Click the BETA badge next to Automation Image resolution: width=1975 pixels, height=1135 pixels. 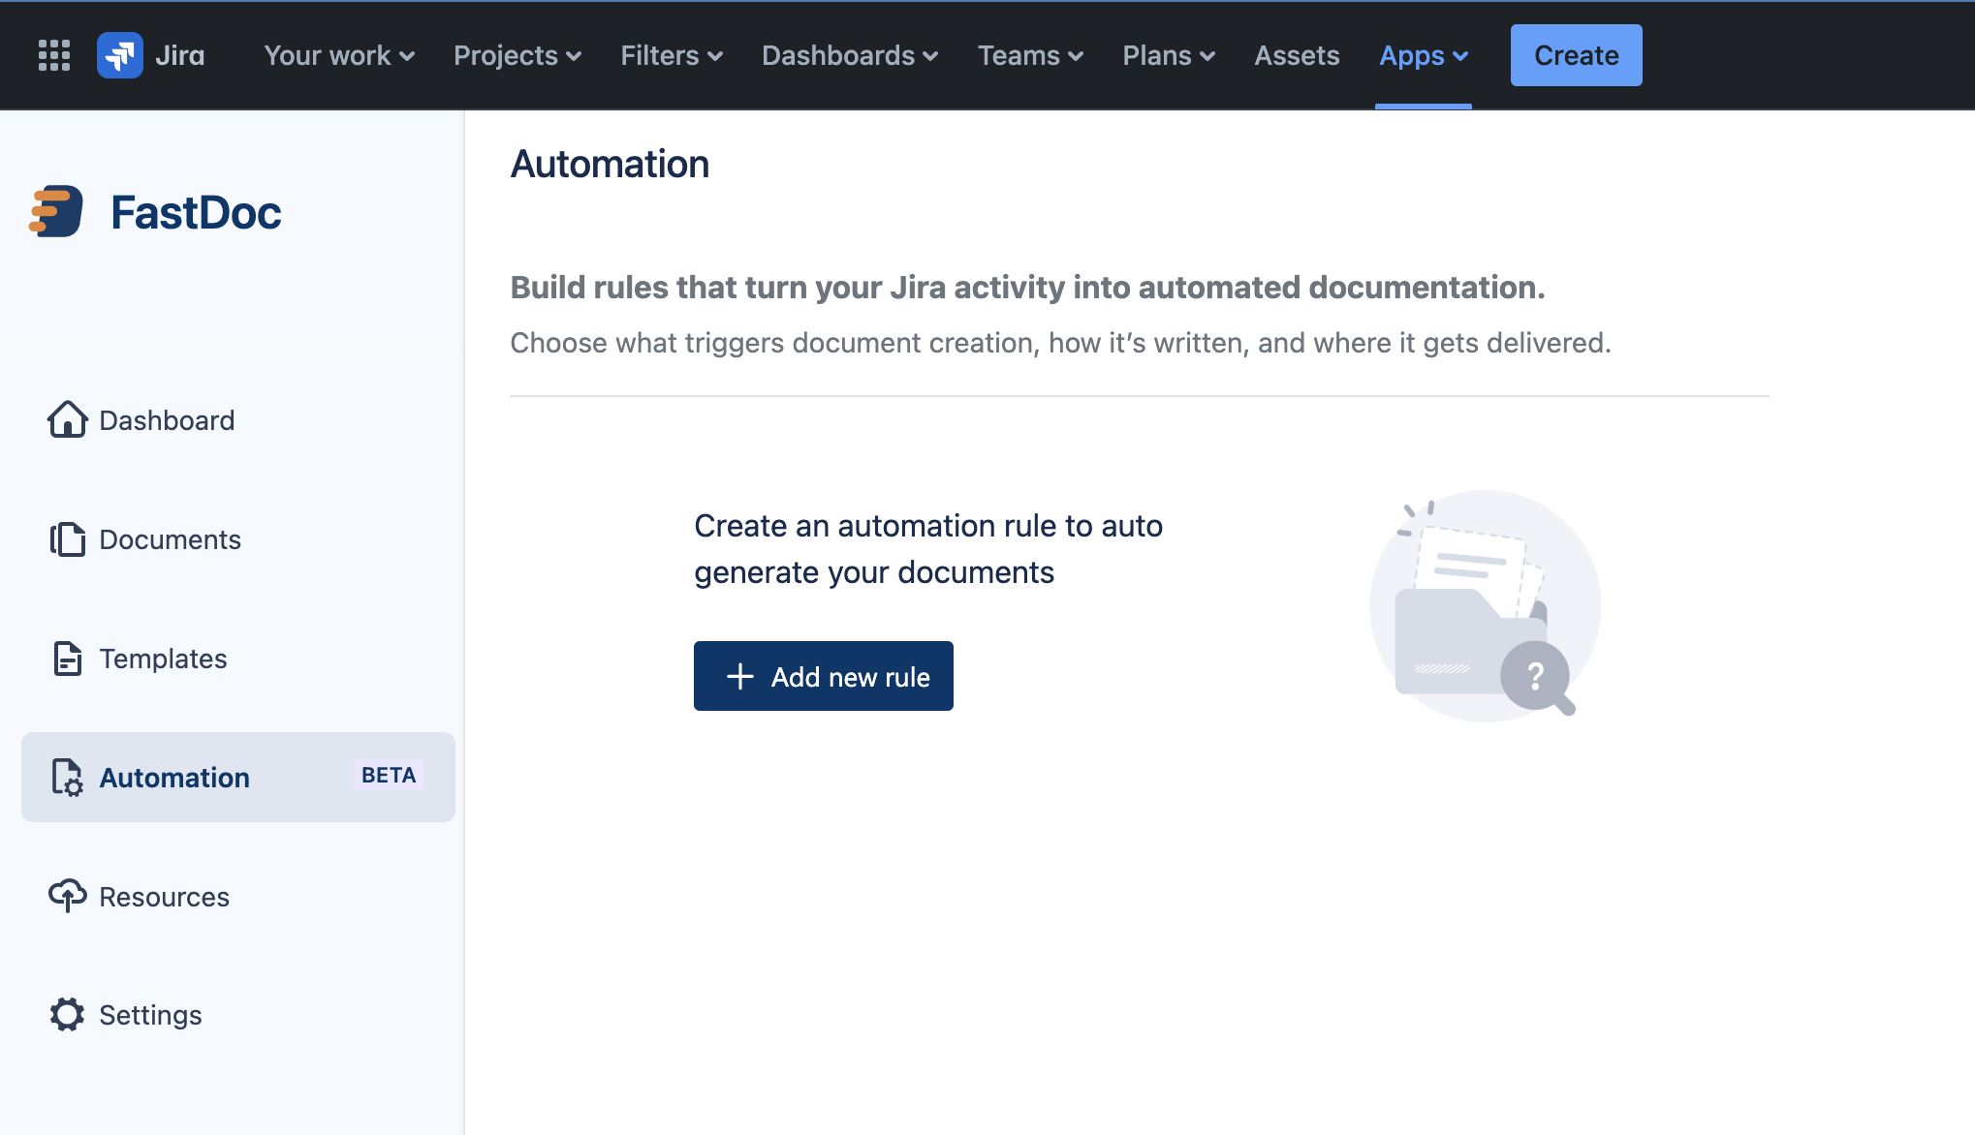389,775
